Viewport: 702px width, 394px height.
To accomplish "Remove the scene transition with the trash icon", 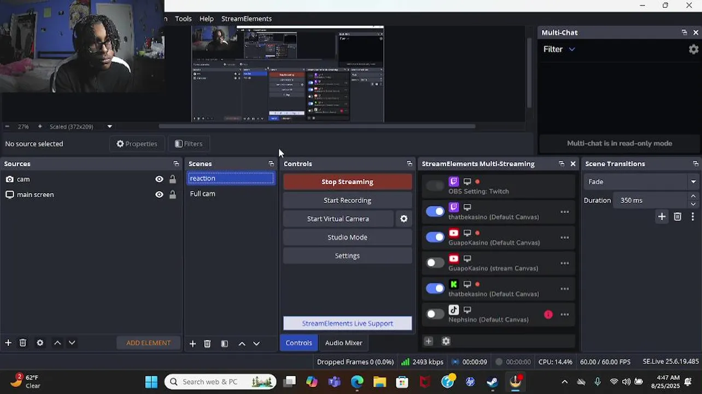I will (x=677, y=217).
